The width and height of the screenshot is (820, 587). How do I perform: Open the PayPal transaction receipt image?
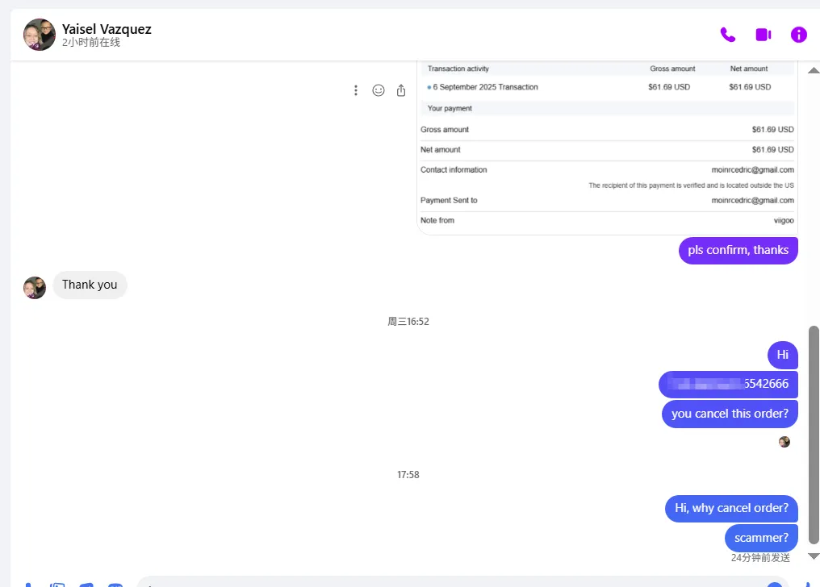pos(607,148)
